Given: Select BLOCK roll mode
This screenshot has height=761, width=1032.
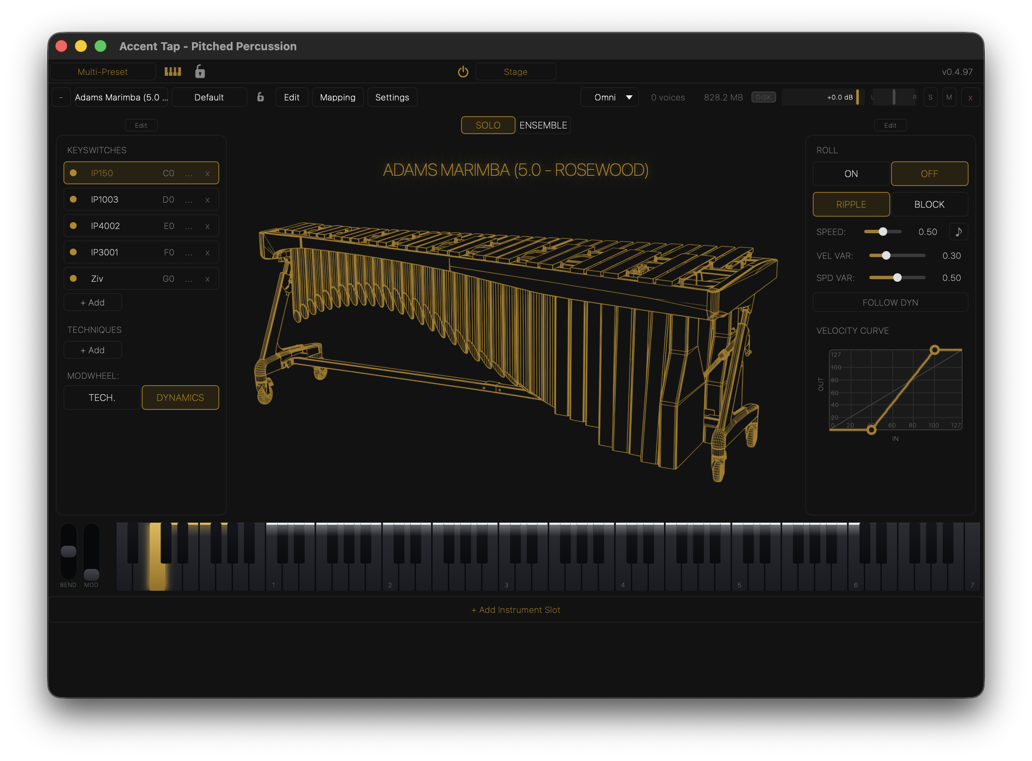Looking at the screenshot, I should coord(929,204).
